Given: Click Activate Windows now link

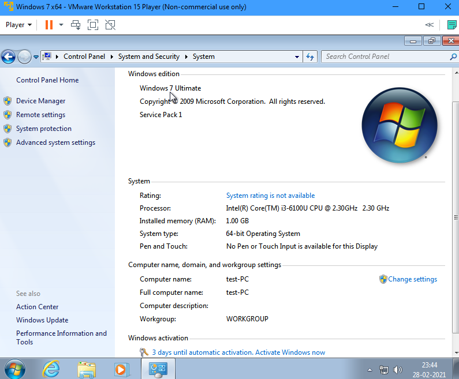Looking at the screenshot, I should click(290, 352).
